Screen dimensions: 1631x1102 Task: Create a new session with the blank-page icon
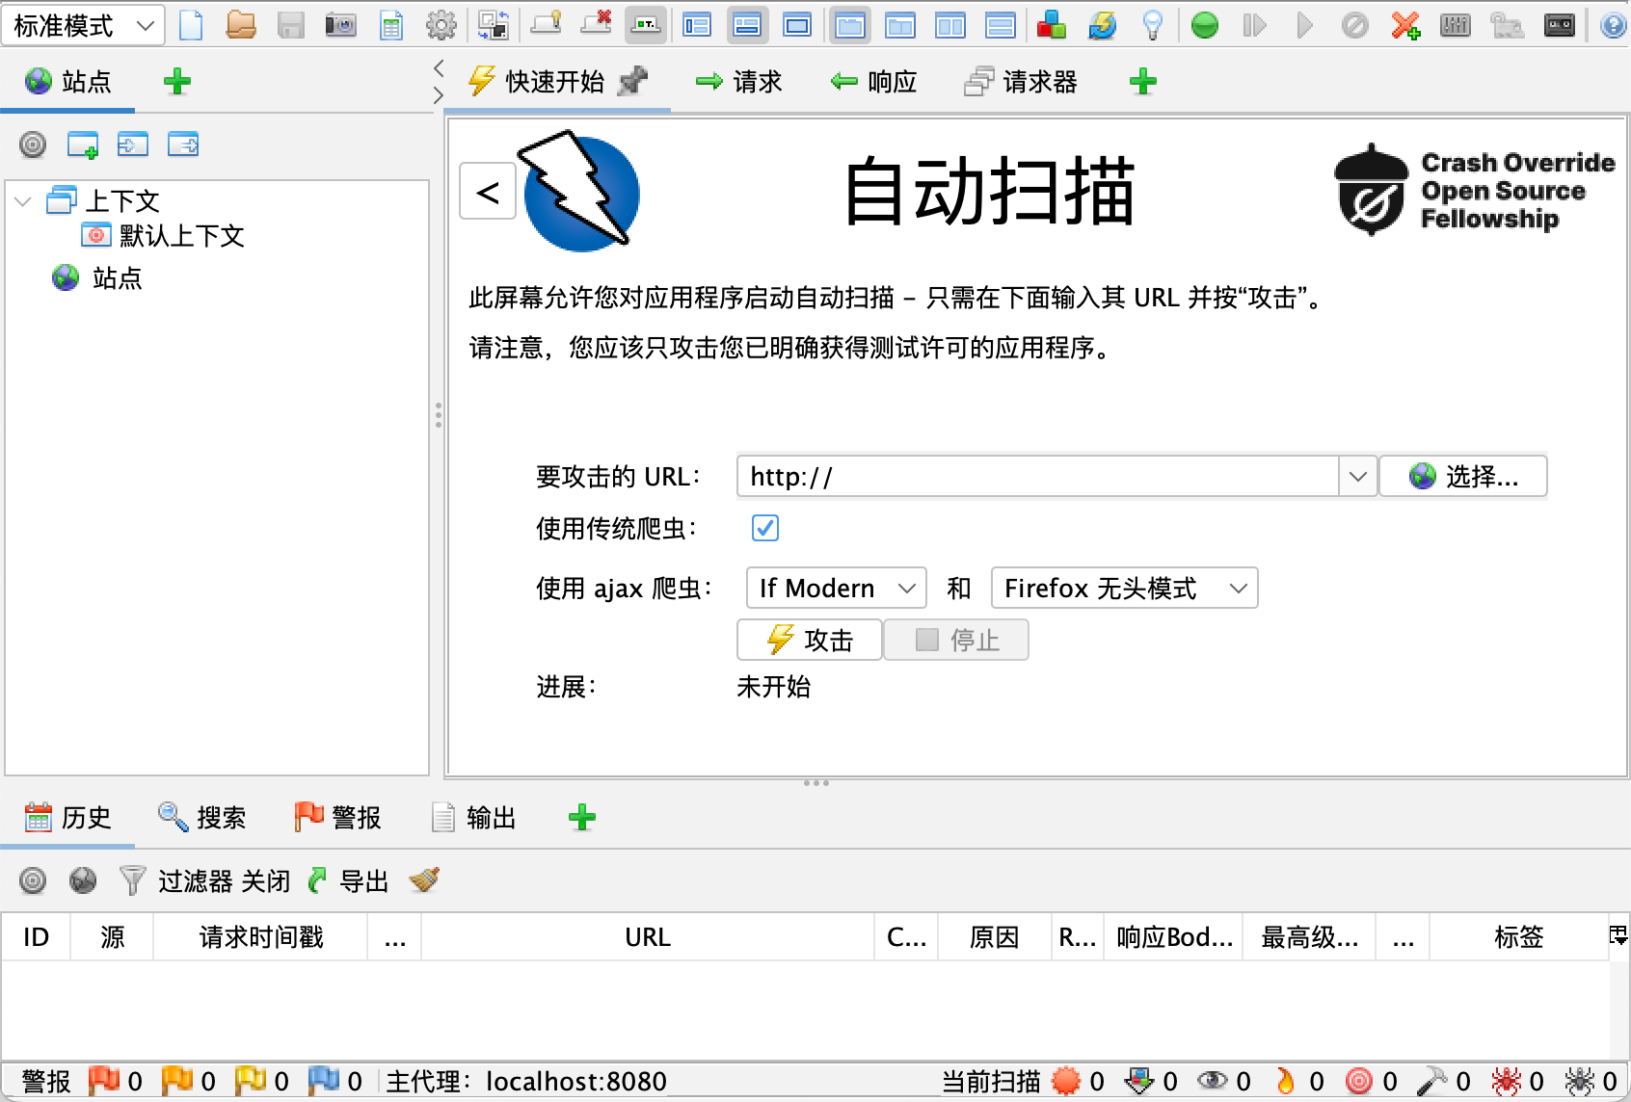[191, 25]
